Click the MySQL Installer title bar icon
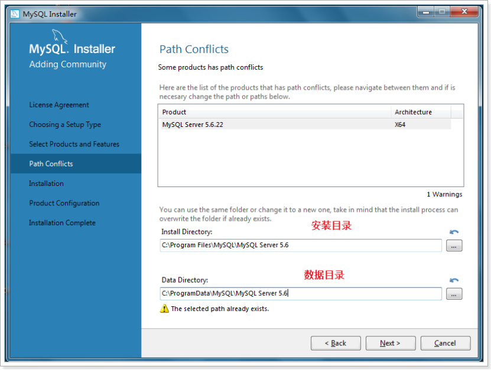Viewport: 491px width, 370px height. [x=15, y=14]
